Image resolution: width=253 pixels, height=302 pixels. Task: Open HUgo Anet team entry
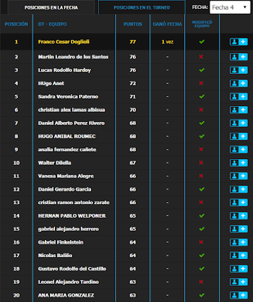click(51, 83)
